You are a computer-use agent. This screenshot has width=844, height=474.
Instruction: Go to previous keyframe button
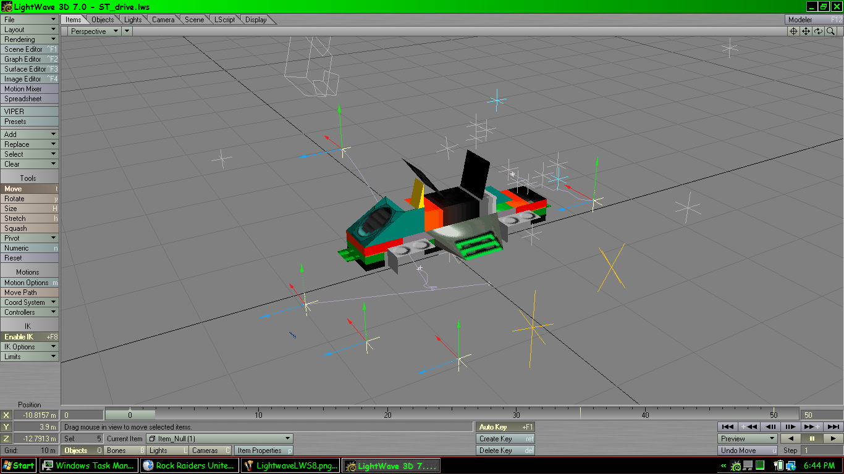749,426
